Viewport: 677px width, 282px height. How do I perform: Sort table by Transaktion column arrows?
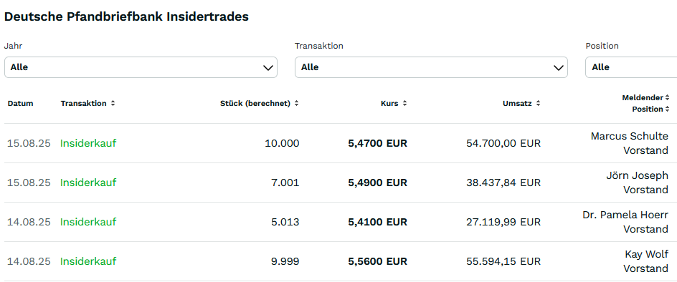coord(113,104)
